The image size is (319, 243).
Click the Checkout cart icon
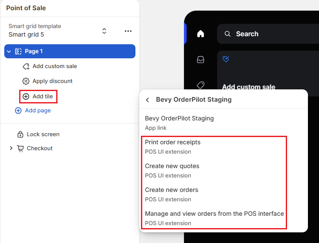20,149
